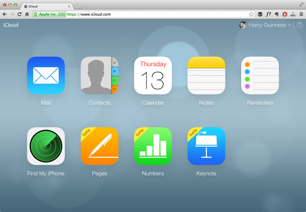This screenshot has height=212, width=306.
Task: Open the Numbers beta app icon
Action: [153, 146]
